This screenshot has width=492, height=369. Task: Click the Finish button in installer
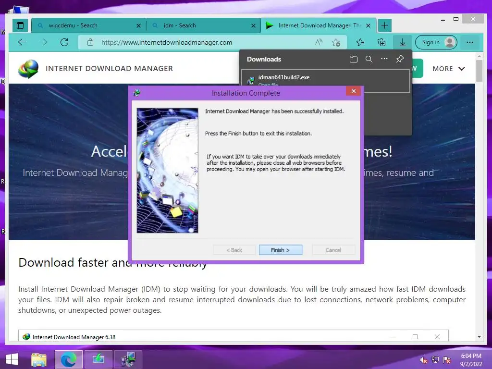click(281, 250)
